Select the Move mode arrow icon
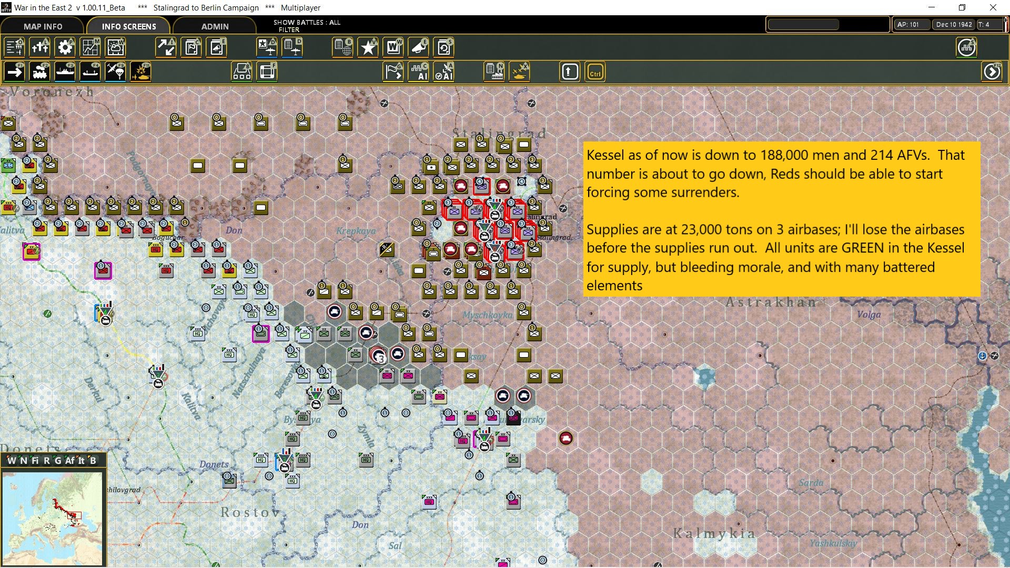1010x568 pixels. tap(15, 72)
